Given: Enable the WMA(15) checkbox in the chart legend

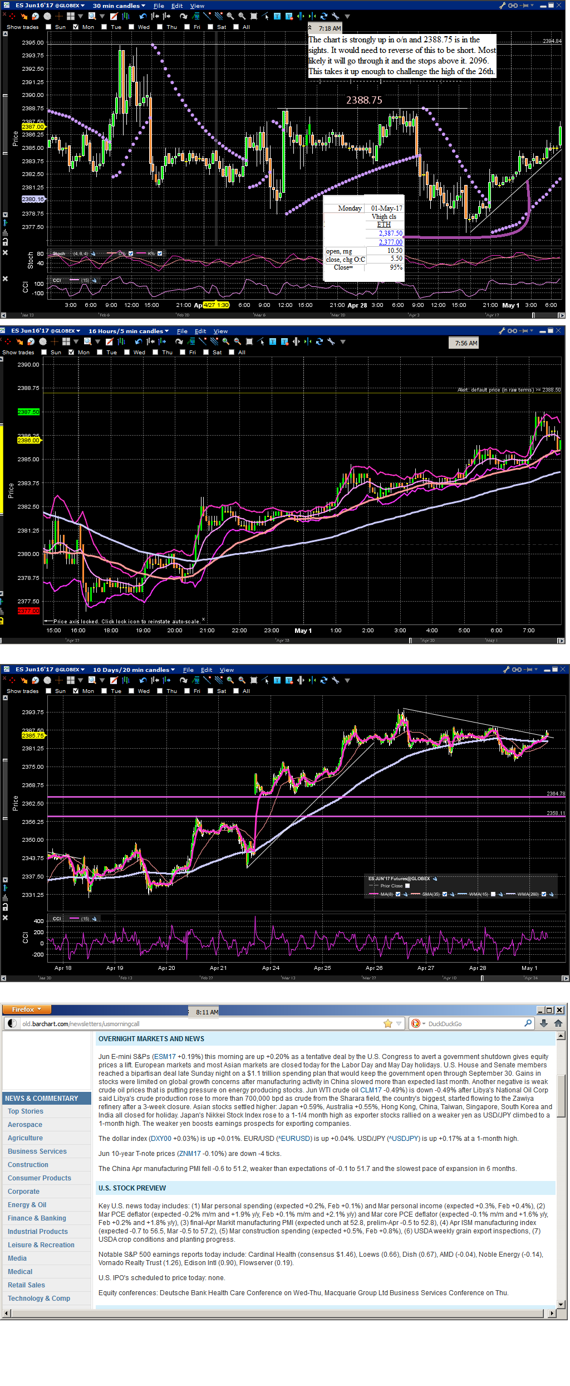Looking at the screenshot, I should coord(493,894).
